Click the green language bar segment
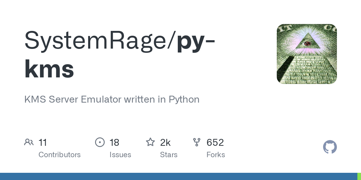361x180 pixels. pyautogui.click(x=359, y=176)
